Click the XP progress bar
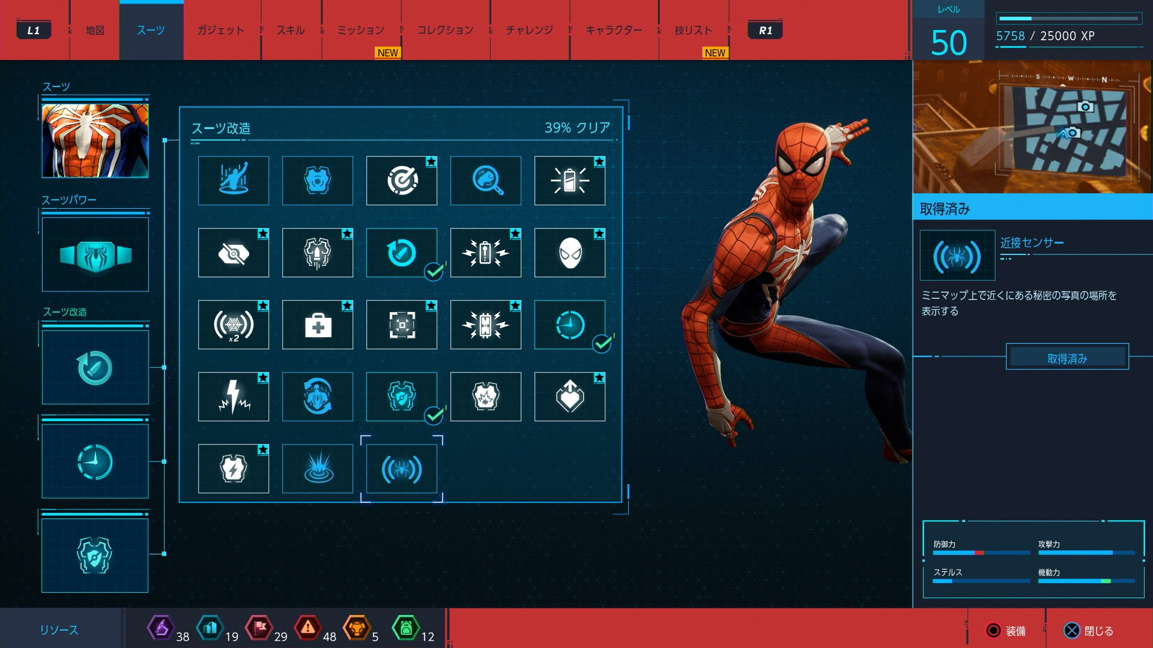The height and width of the screenshot is (648, 1153). (x=1069, y=19)
